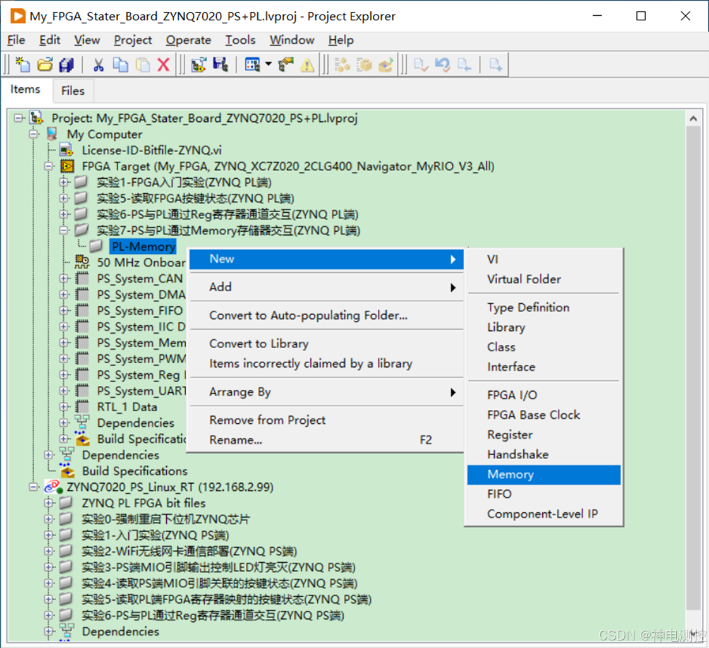
Task: Click the Save All toolbar icon
Action: coord(66,64)
